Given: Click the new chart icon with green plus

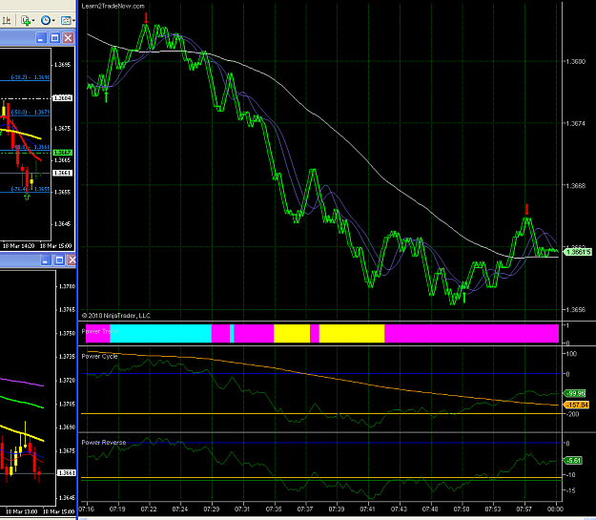Looking at the screenshot, I should coord(26,21).
